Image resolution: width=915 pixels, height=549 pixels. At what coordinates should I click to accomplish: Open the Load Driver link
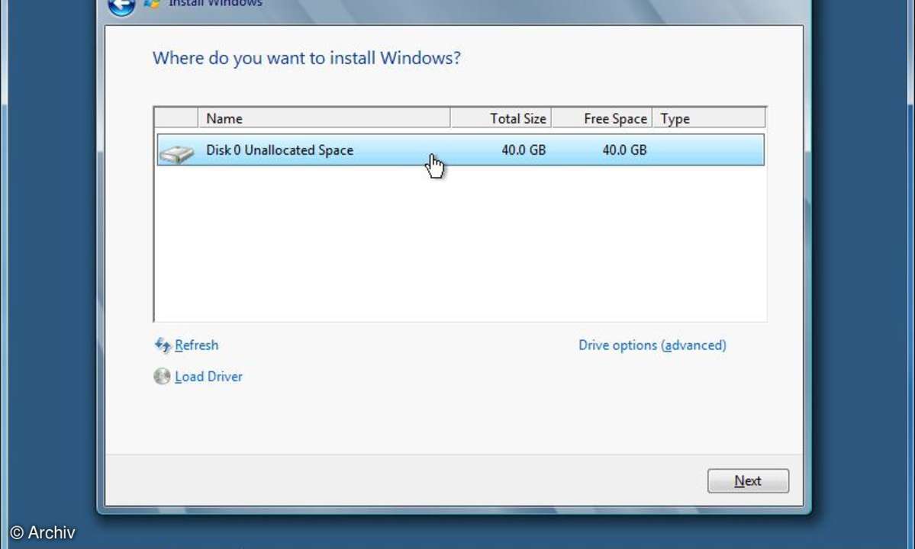[x=208, y=377]
